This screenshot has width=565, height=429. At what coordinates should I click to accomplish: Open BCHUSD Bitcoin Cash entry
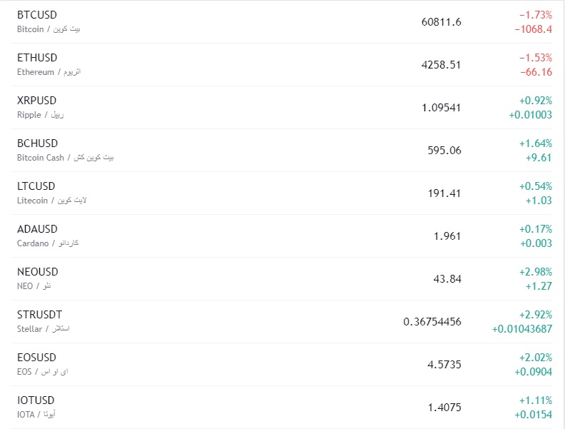click(37, 143)
